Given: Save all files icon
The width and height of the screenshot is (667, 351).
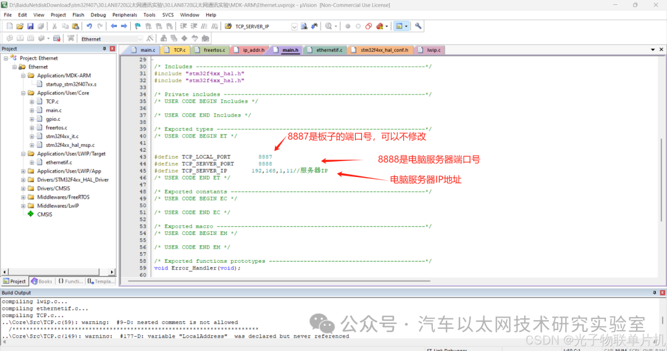Looking at the screenshot, I should pos(41,27).
